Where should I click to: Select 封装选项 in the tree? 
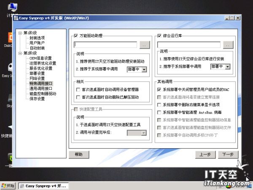(37, 38)
